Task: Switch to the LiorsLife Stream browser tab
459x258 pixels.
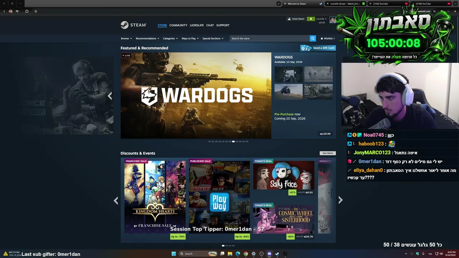Action: point(345,4)
